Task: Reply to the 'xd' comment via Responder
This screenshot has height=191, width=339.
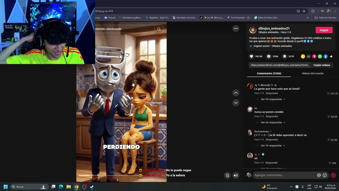Action: click(271, 163)
